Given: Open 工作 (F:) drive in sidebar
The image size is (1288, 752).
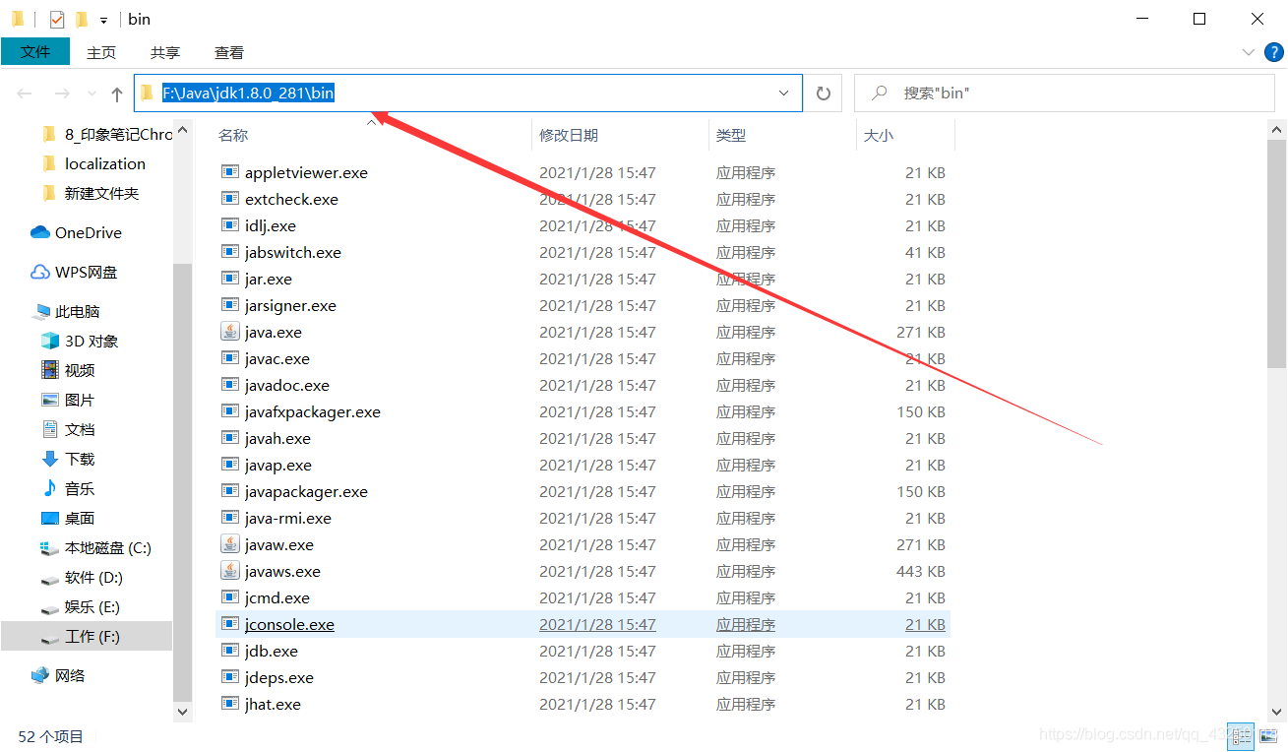Looking at the screenshot, I should pos(92,636).
